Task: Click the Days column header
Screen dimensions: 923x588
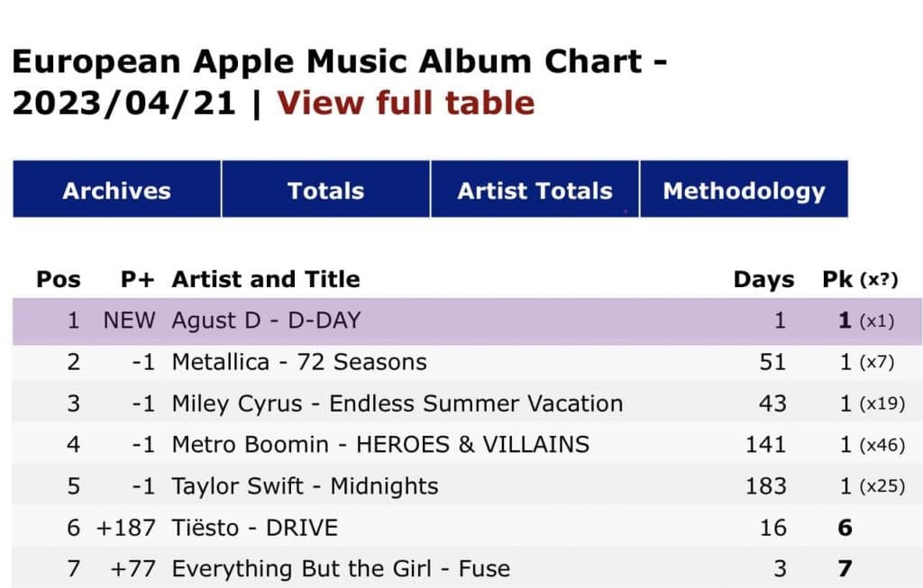Action: (x=763, y=279)
